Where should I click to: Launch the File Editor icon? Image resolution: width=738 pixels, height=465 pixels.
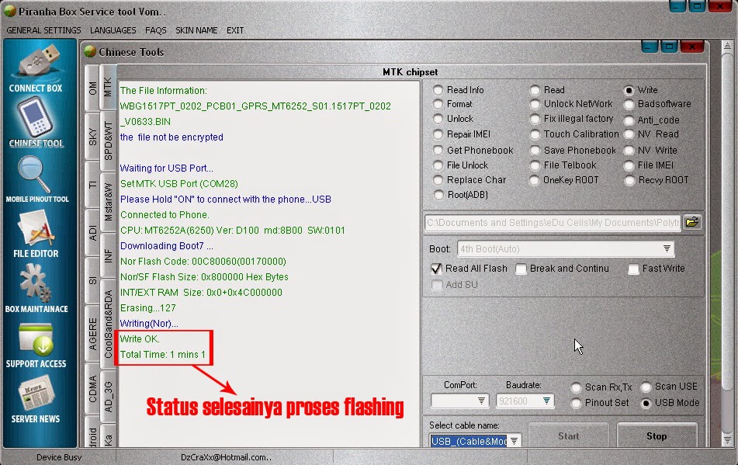pos(36,228)
